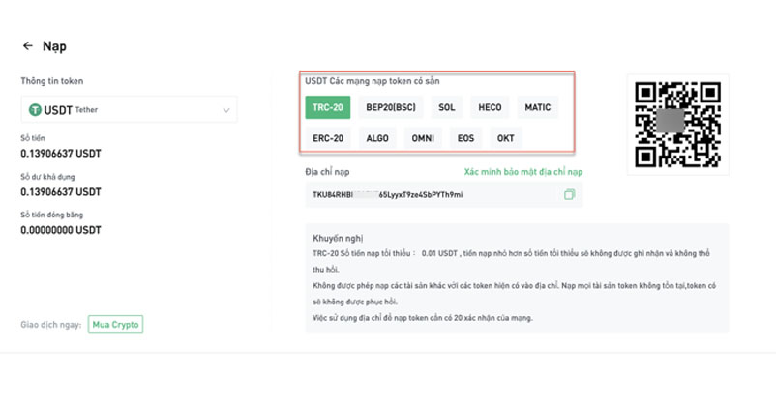Choose the SOL network option
The image size is (776, 403).
tap(446, 107)
